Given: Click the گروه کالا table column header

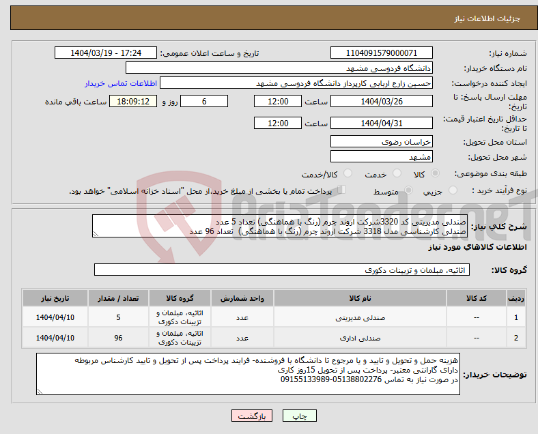Looking at the screenshot, I should point(180,298).
